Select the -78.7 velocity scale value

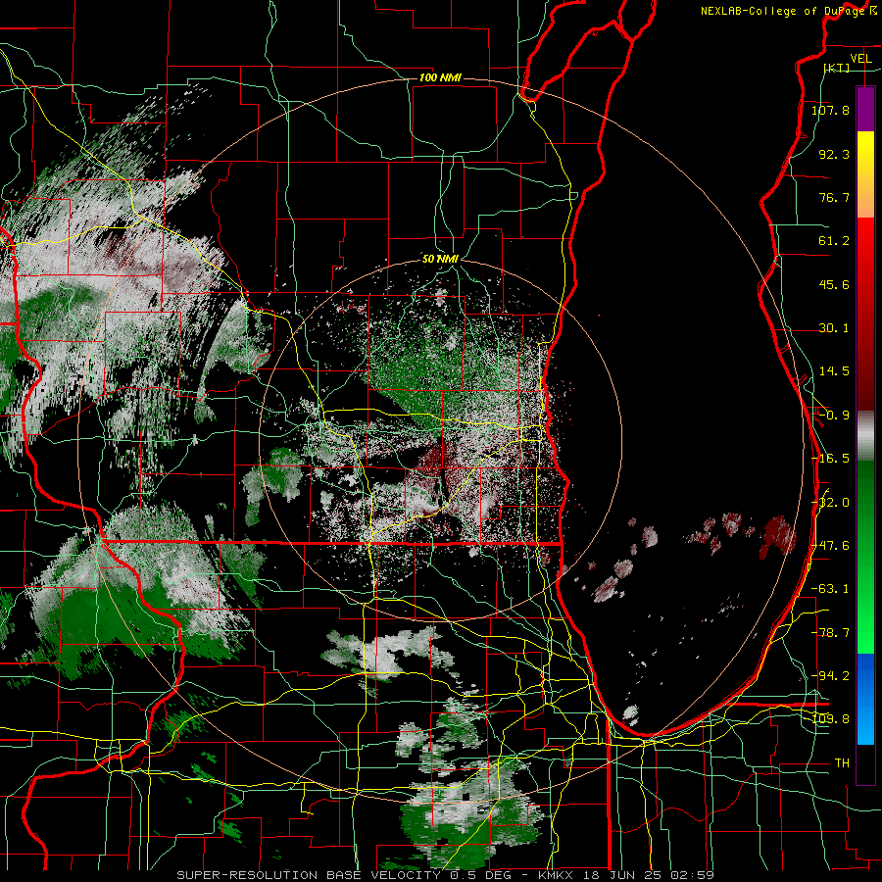pyautogui.click(x=830, y=633)
